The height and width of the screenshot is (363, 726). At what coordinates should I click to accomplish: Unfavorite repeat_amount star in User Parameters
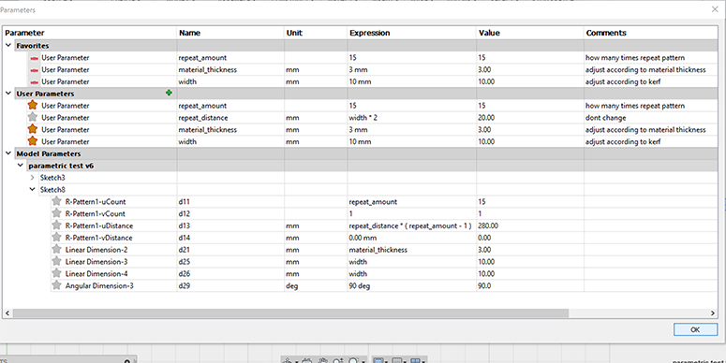click(33, 106)
